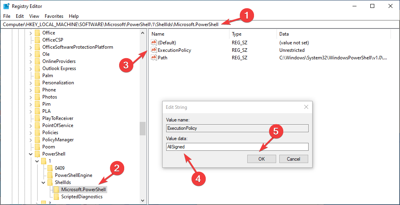Open the View menu
The image size is (400, 205).
34,16
